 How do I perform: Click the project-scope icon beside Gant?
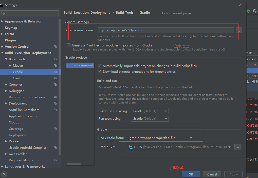click(x=56, y=78)
